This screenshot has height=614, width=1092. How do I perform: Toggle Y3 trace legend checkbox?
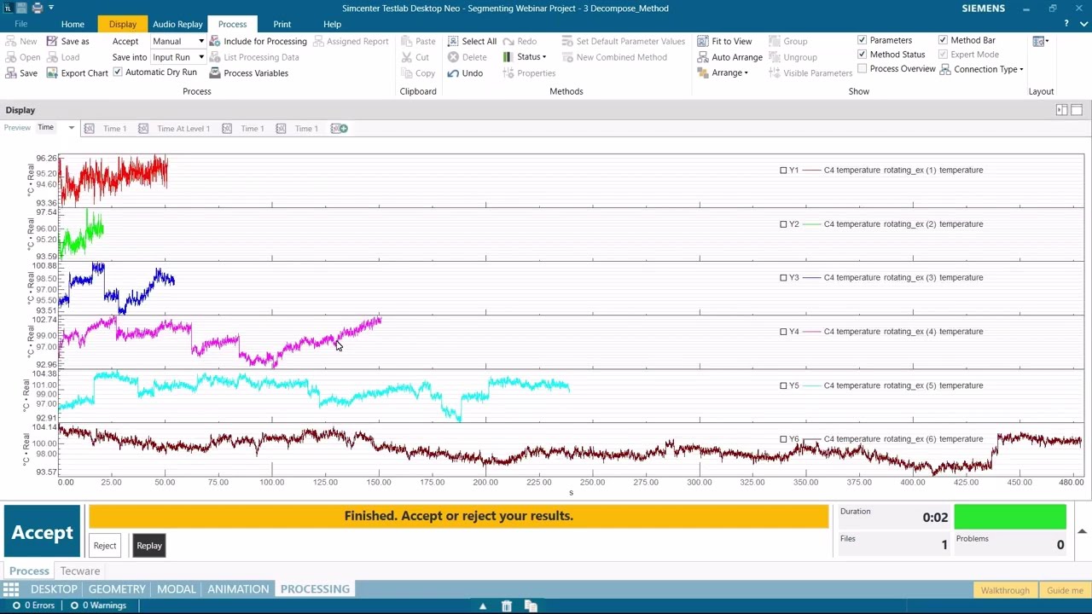pos(783,278)
